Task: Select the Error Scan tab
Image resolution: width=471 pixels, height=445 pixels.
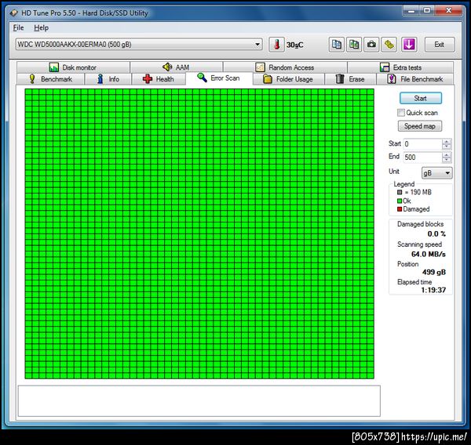Action: click(x=219, y=78)
